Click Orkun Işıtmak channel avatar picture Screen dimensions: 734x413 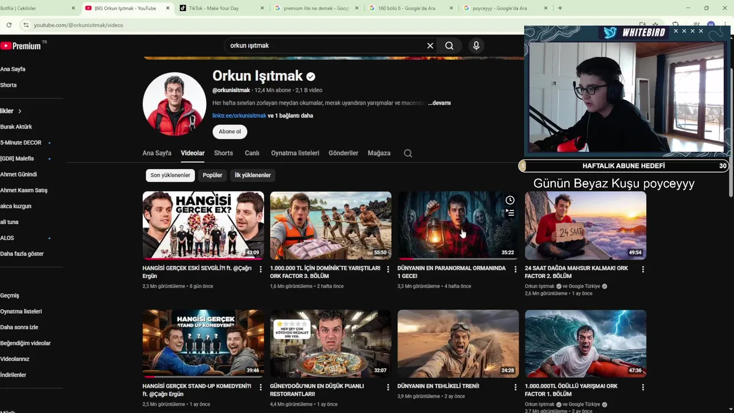[174, 104]
